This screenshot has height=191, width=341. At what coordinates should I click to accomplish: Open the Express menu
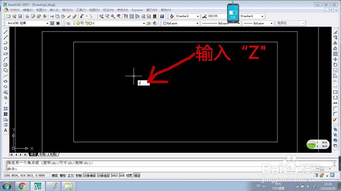[137, 10]
